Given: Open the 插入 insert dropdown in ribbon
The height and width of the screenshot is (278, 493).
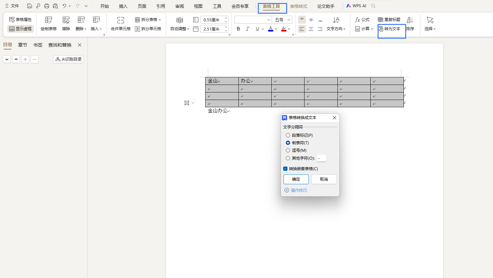Looking at the screenshot, I should (96, 24).
